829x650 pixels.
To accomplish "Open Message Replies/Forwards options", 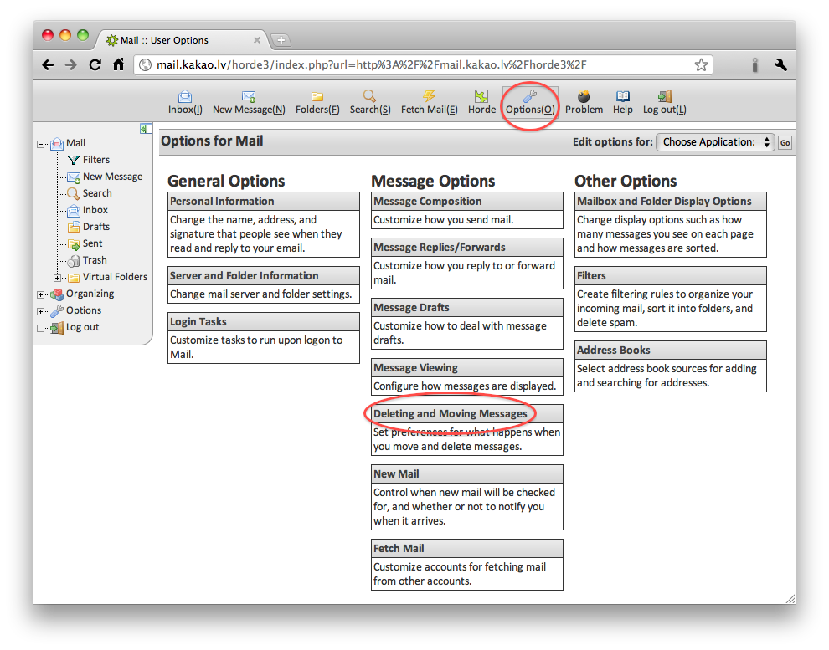I will coord(440,247).
